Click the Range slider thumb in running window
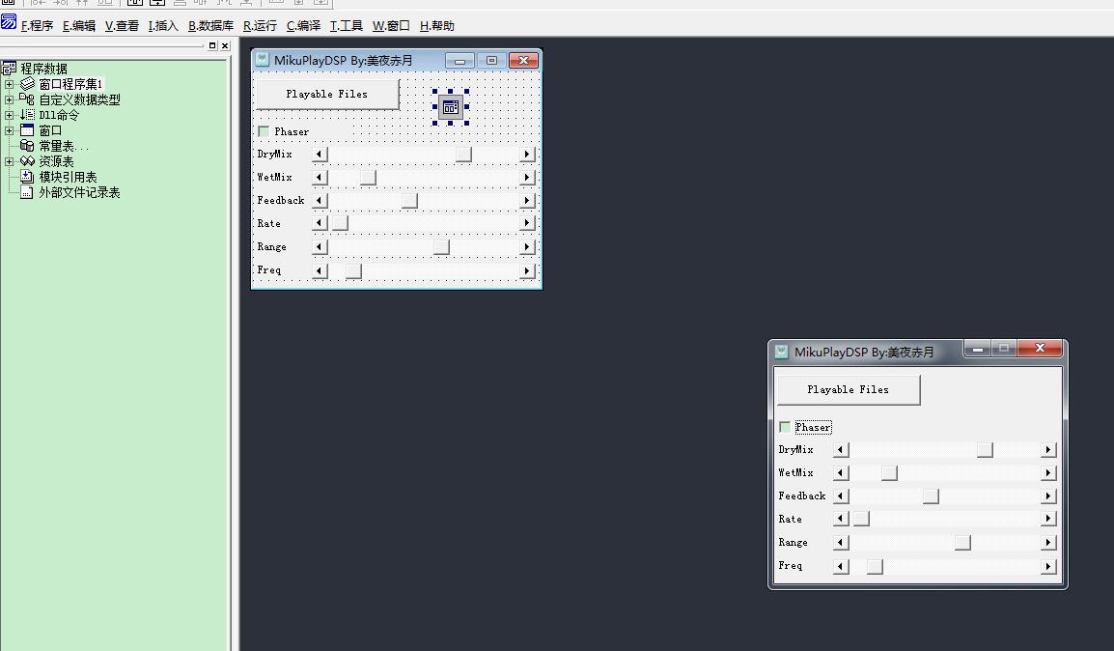The height and width of the screenshot is (651, 1114). click(962, 542)
